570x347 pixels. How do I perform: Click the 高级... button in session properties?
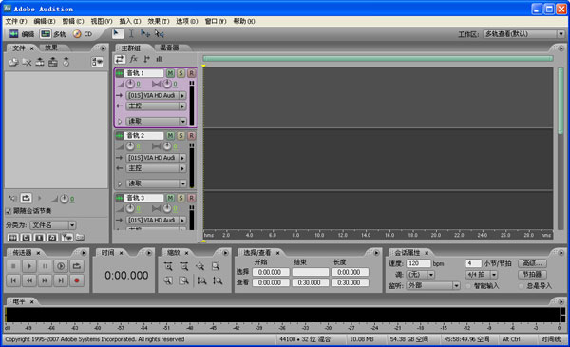click(533, 263)
